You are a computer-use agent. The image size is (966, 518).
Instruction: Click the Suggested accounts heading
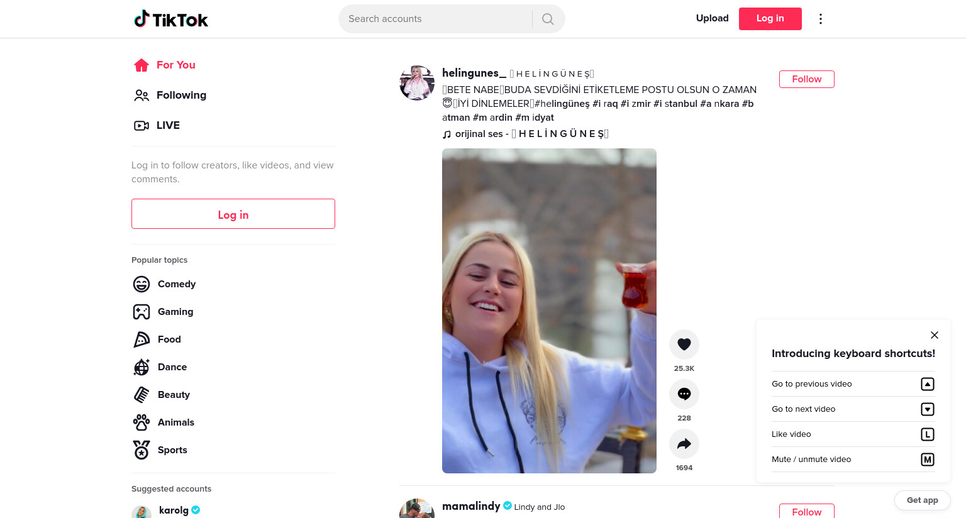coord(171,489)
